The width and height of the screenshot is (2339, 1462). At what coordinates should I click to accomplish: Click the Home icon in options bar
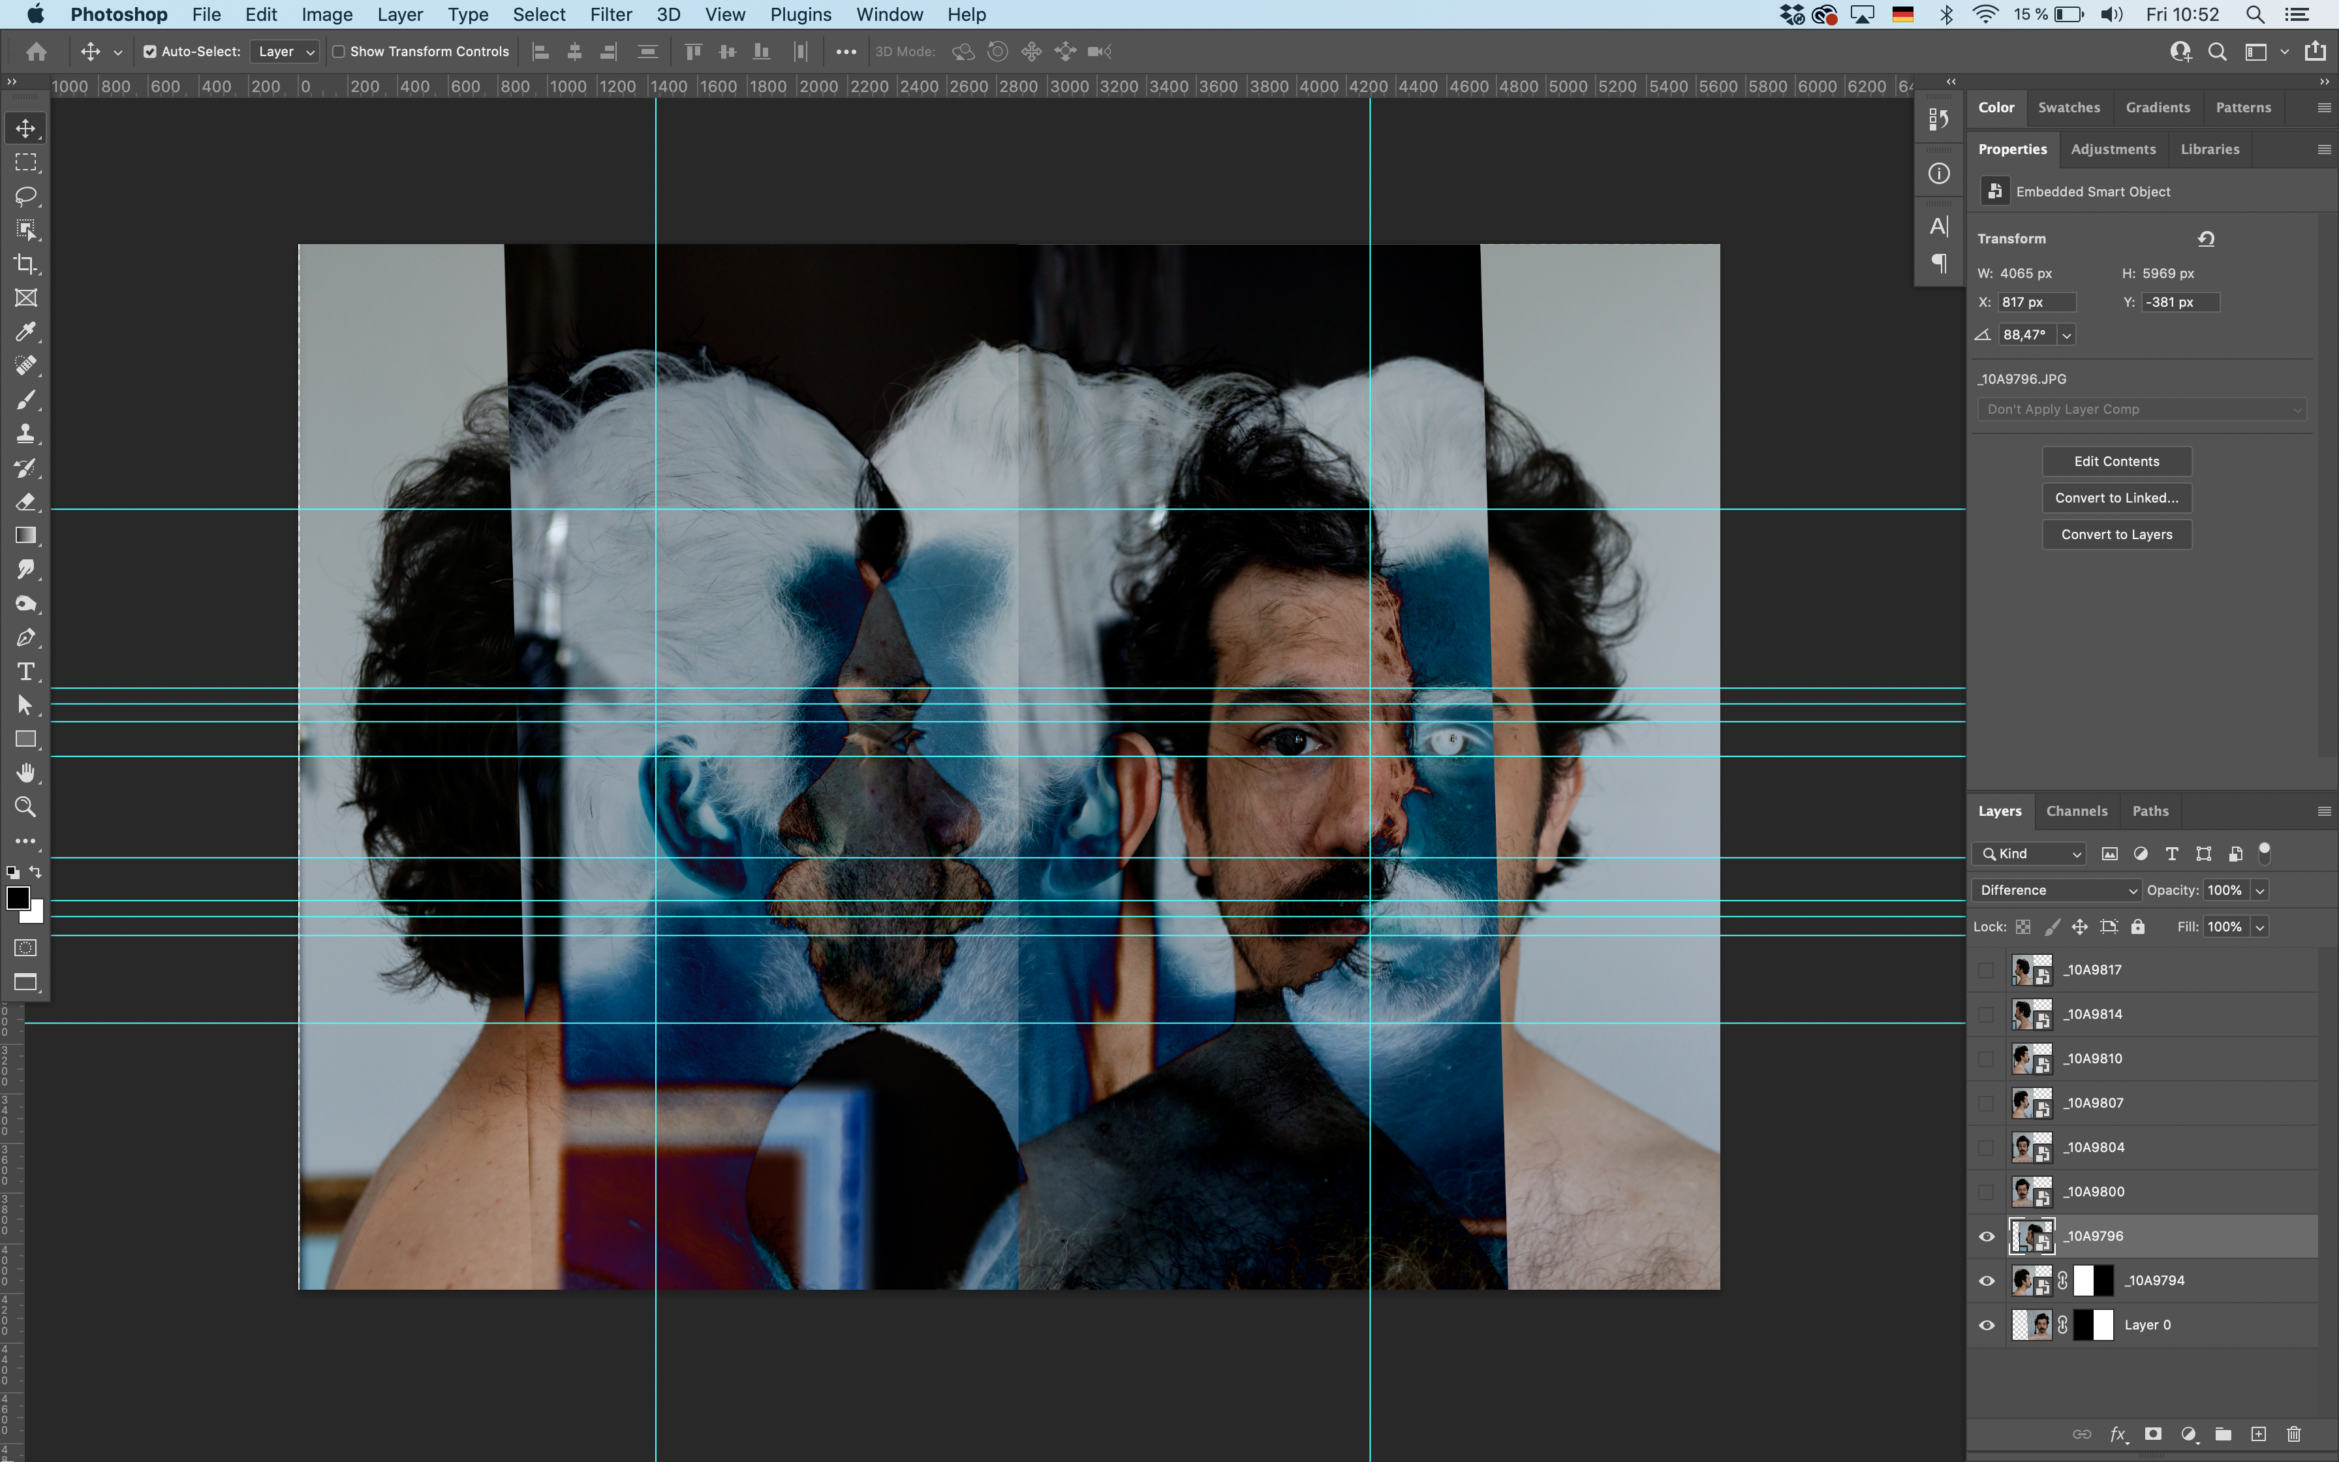37,52
